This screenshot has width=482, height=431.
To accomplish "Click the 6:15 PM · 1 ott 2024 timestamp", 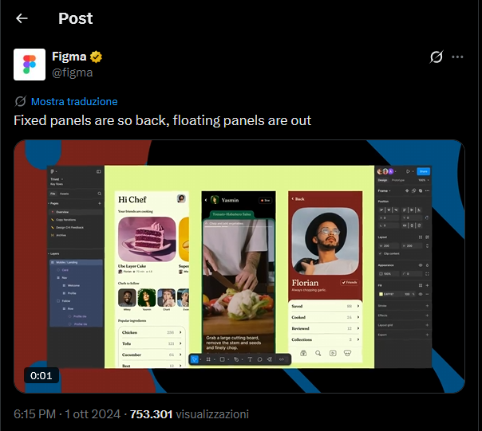I will (x=67, y=414).
